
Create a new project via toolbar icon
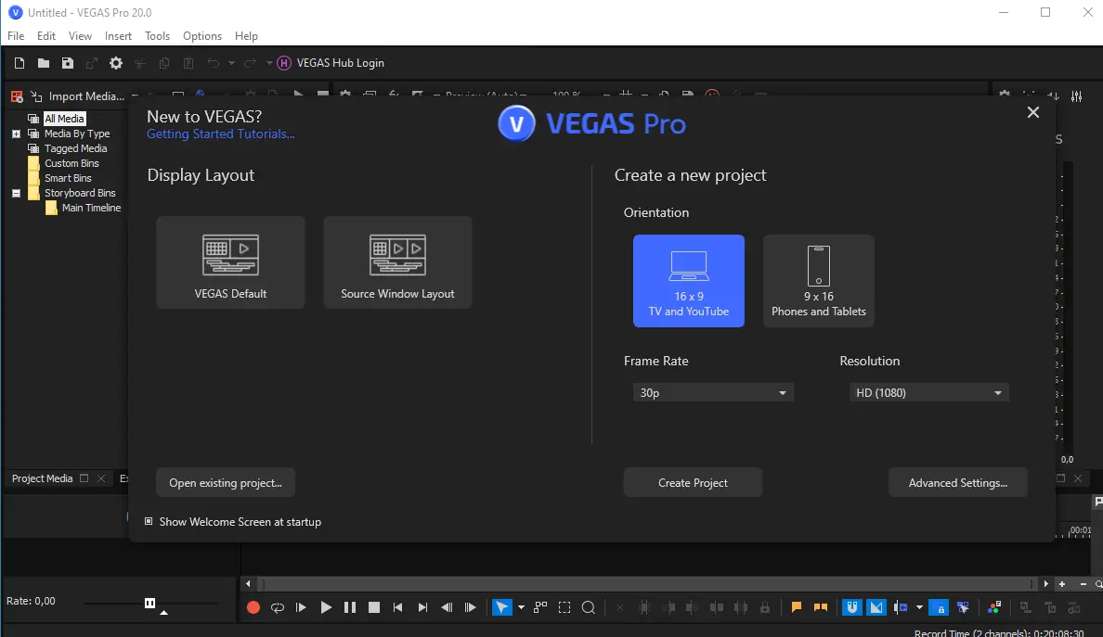[x=19, y=63]
